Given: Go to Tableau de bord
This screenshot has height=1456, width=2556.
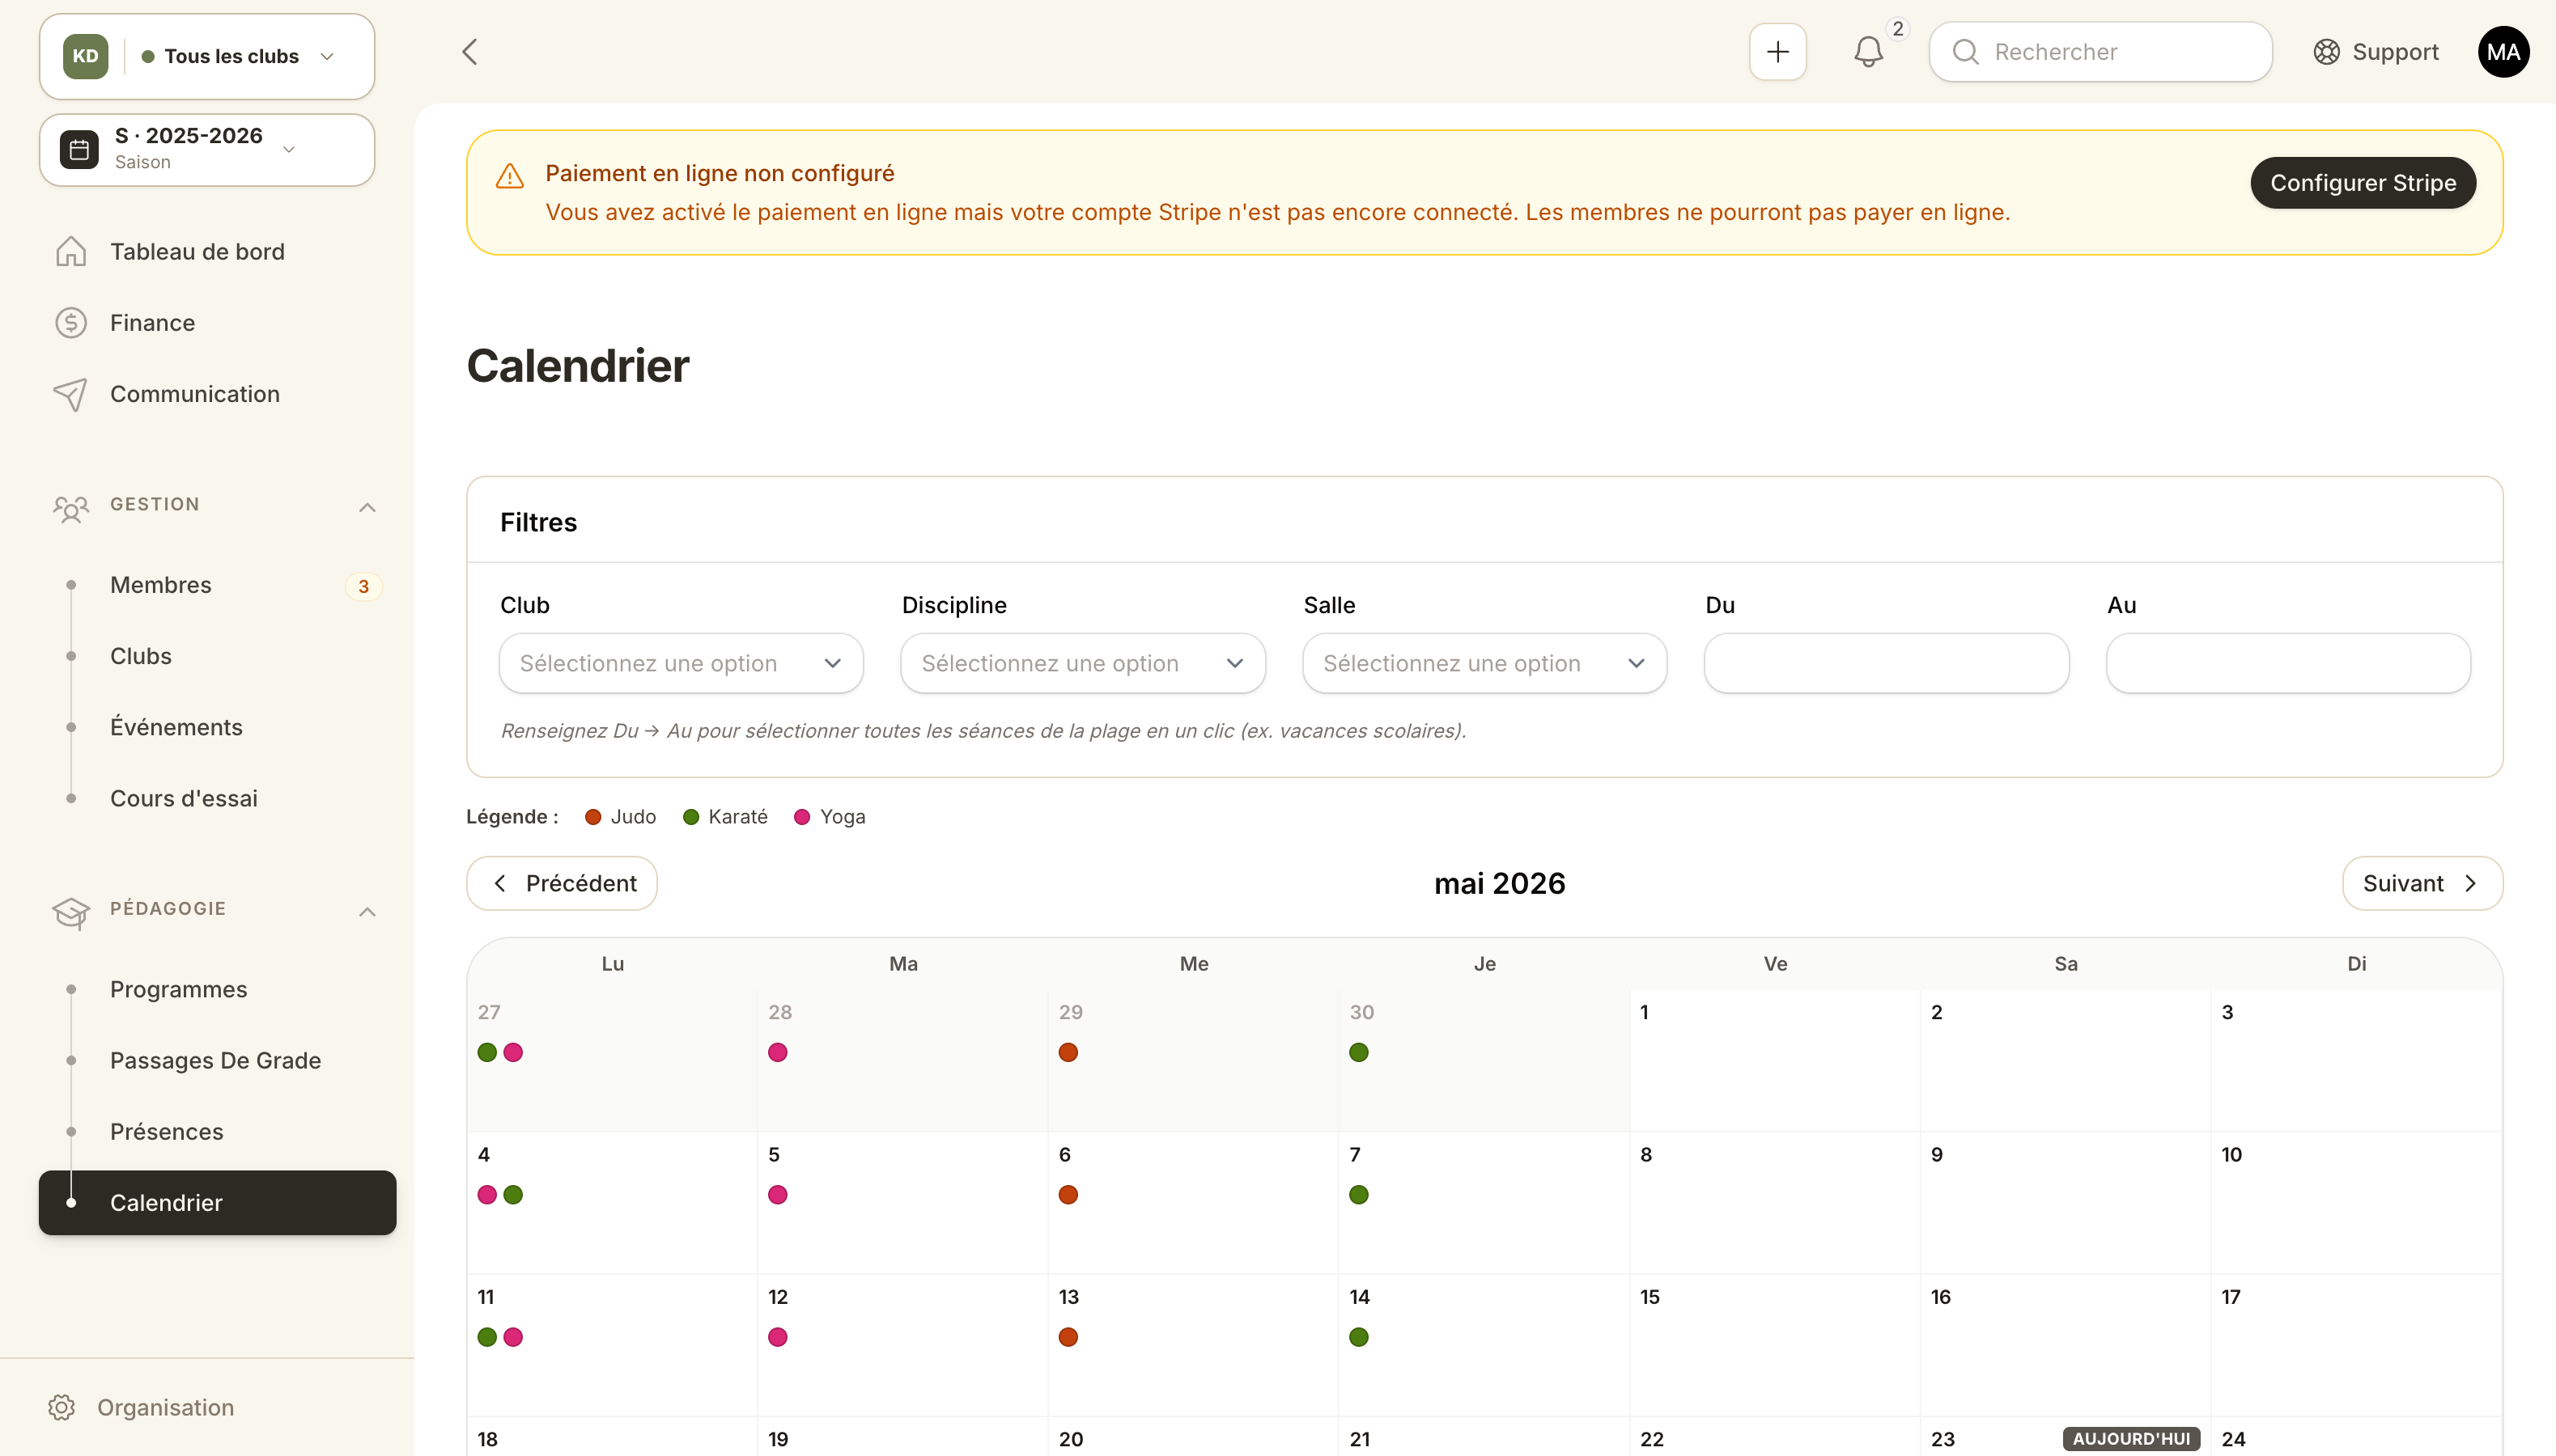Looking at the screenshot, I should (x=217, y=252).
